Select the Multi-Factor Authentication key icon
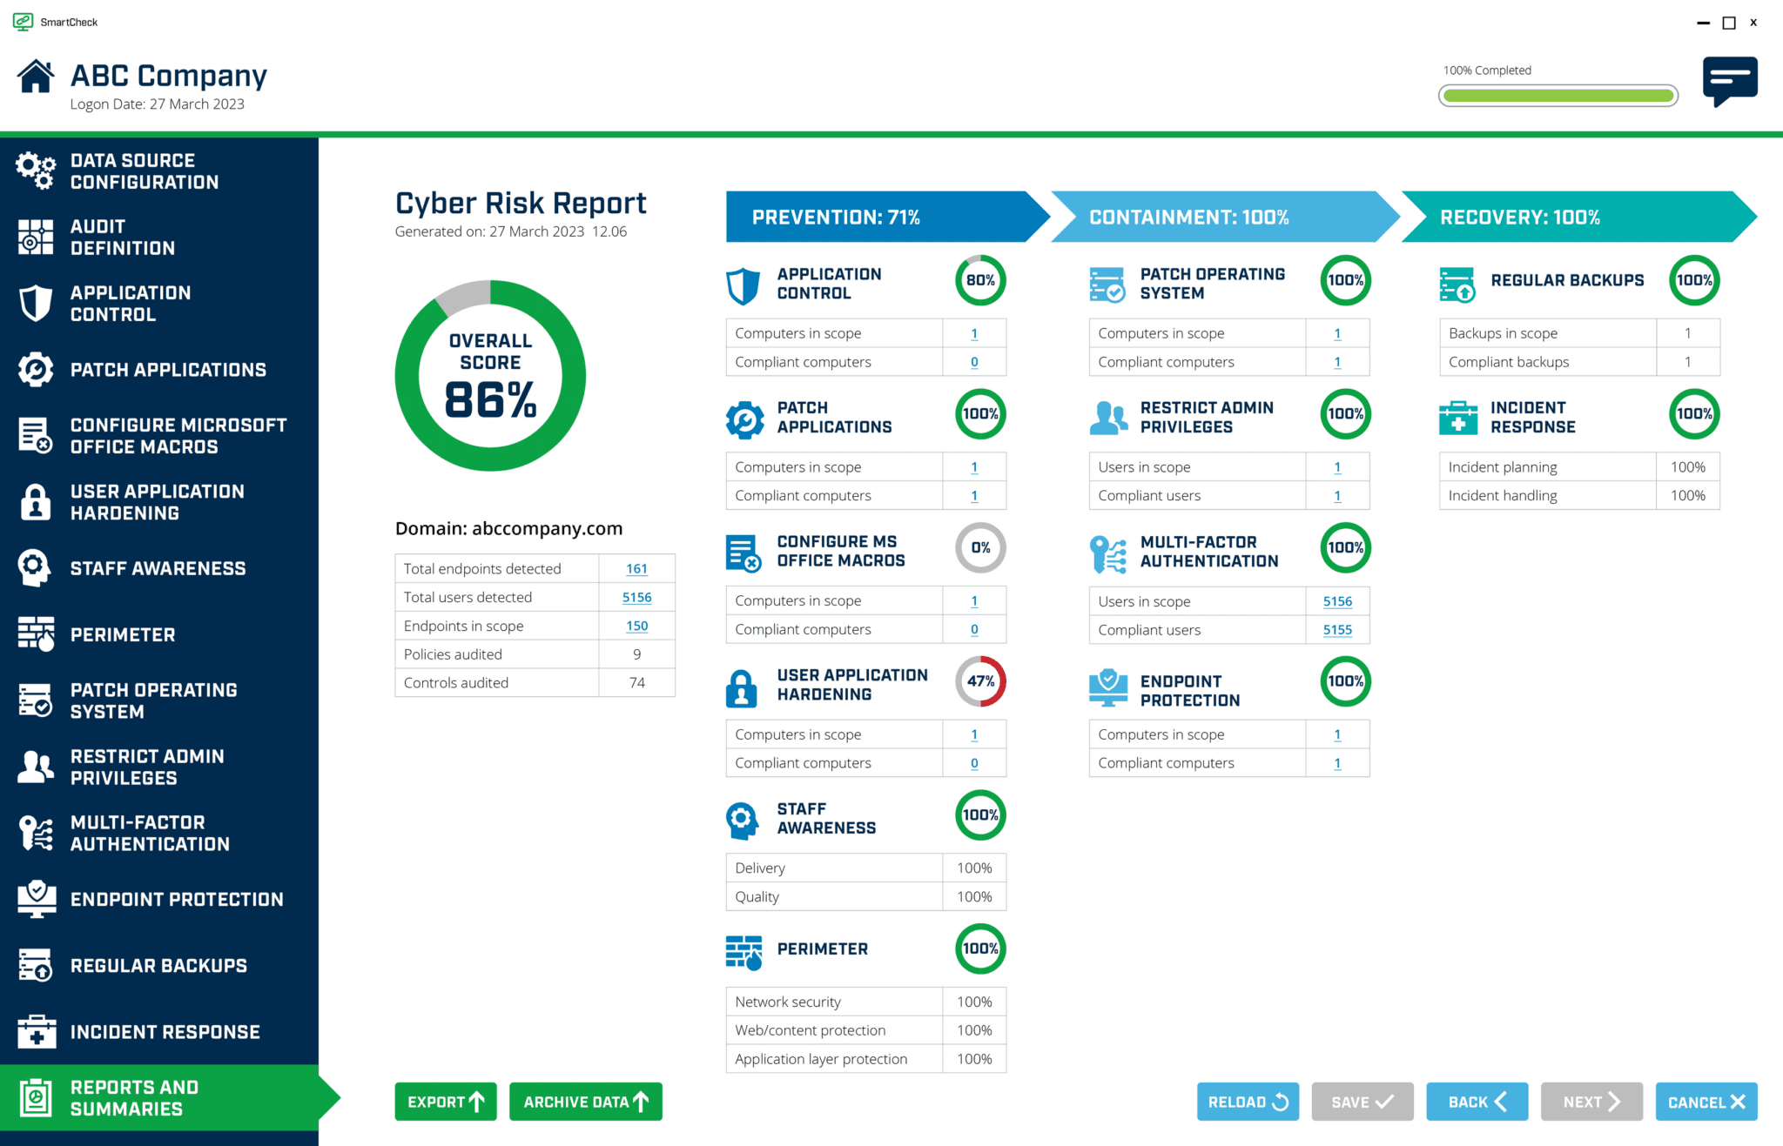The height and width of the screenshot is (1146, 1783). (x=35, y=833)
